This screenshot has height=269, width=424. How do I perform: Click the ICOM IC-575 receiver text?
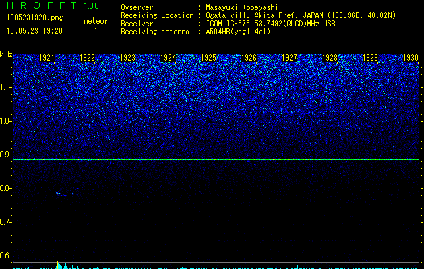tap(270, 24)
